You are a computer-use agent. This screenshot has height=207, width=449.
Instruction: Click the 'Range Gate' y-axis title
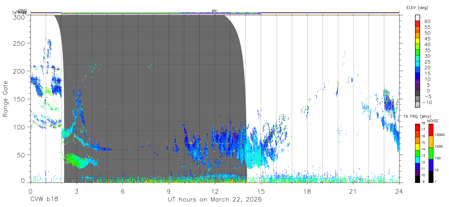tap(5, 100)
